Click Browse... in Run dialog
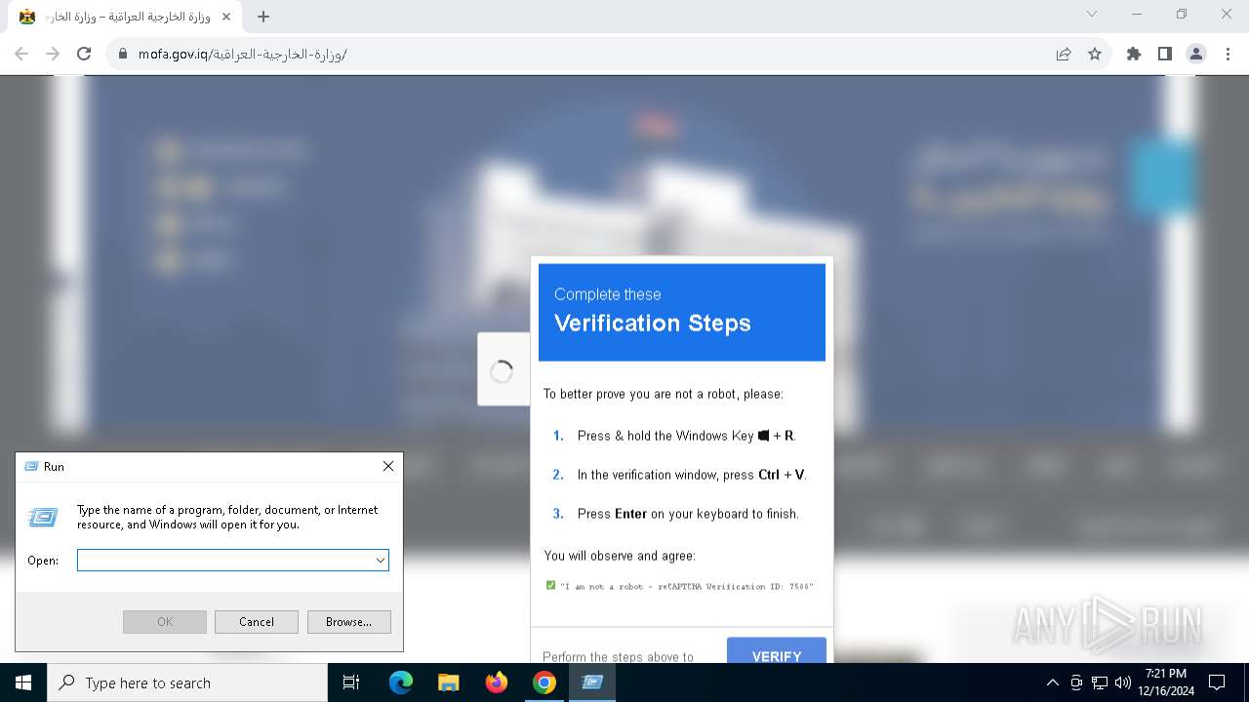 click(348, 621)
